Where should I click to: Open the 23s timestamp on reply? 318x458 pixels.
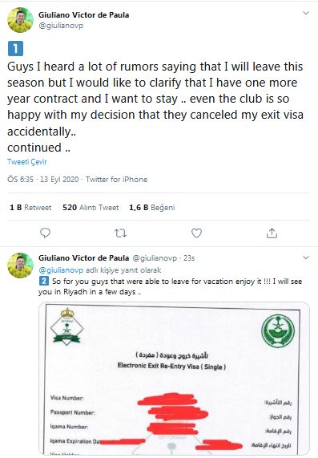(189, 258)
